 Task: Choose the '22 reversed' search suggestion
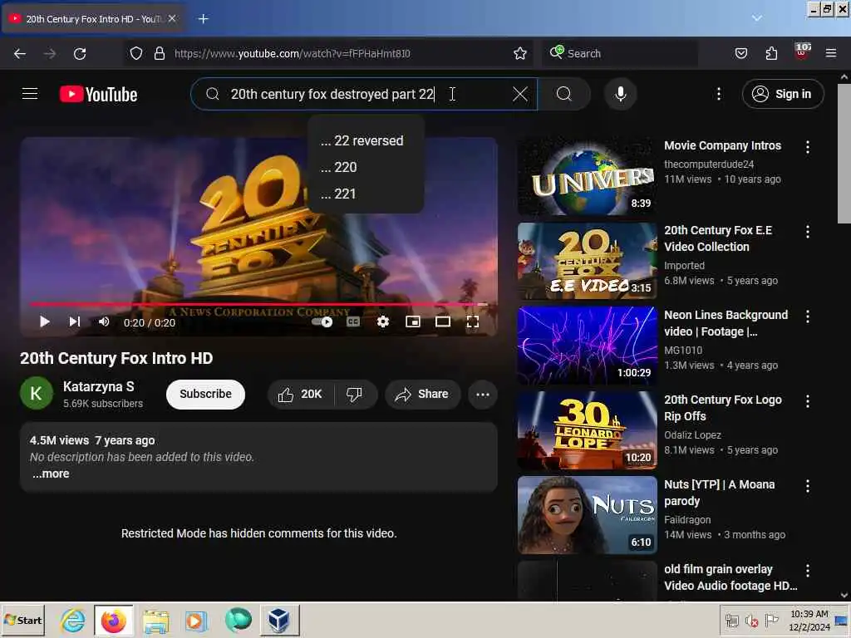tap(366, 141)
